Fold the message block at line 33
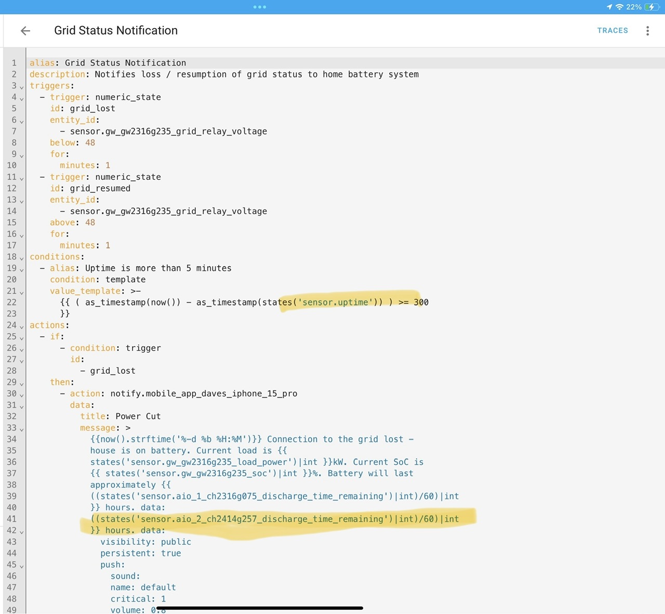The image size is (665, 614). point(22,429)
